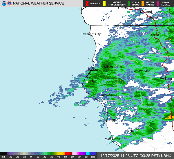Click the red 50 dBZ color on scale
Viewport: 174px width, 159px height.
69,154
